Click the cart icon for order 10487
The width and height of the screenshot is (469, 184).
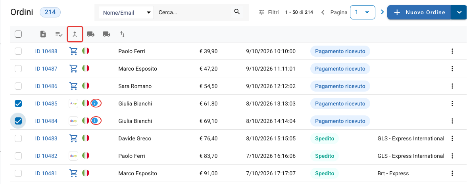(73, 69)
